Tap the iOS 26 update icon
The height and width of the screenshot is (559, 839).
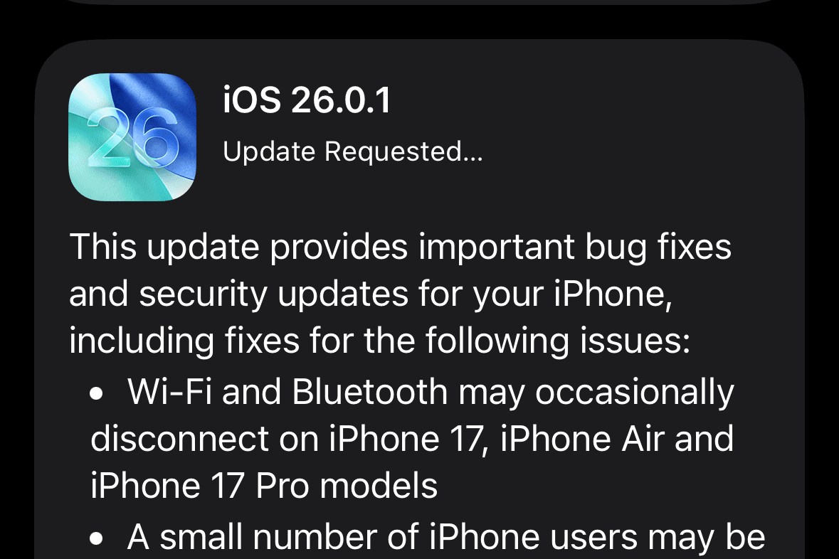tap(132, 137)
